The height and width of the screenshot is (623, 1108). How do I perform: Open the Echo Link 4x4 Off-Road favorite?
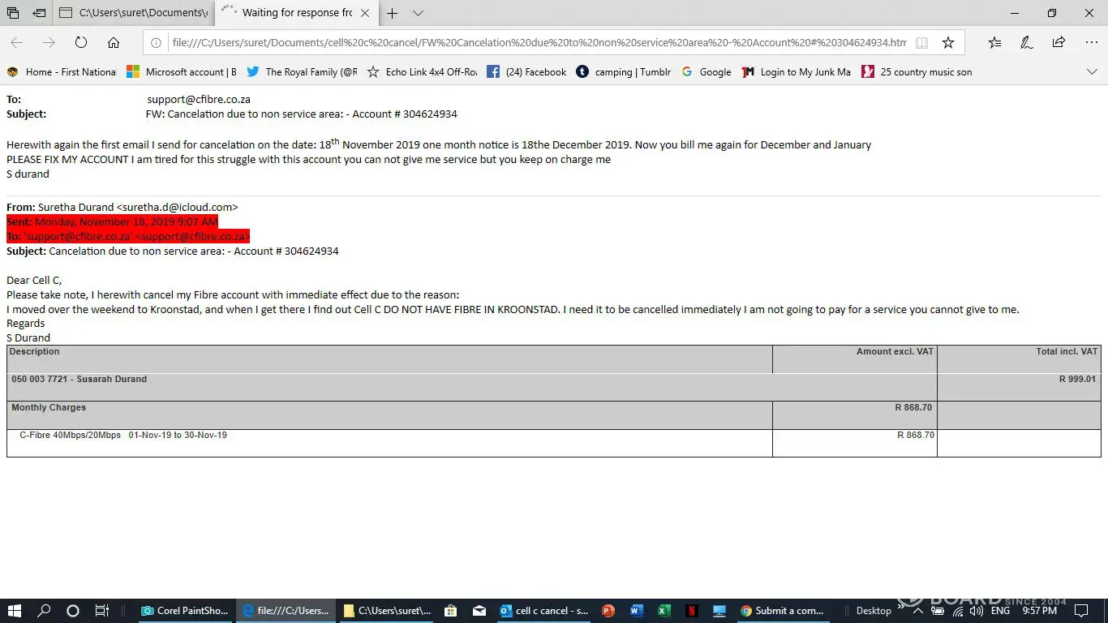point(422,72)
